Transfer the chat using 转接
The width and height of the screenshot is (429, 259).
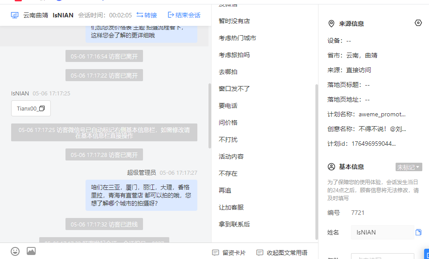click(147, 15)
